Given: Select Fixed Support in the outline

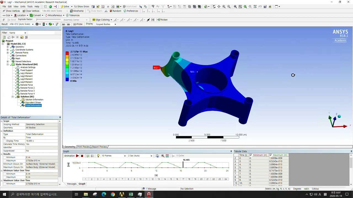Looking at the screenshot, I should pyautogui.click(x=26, y=70).
